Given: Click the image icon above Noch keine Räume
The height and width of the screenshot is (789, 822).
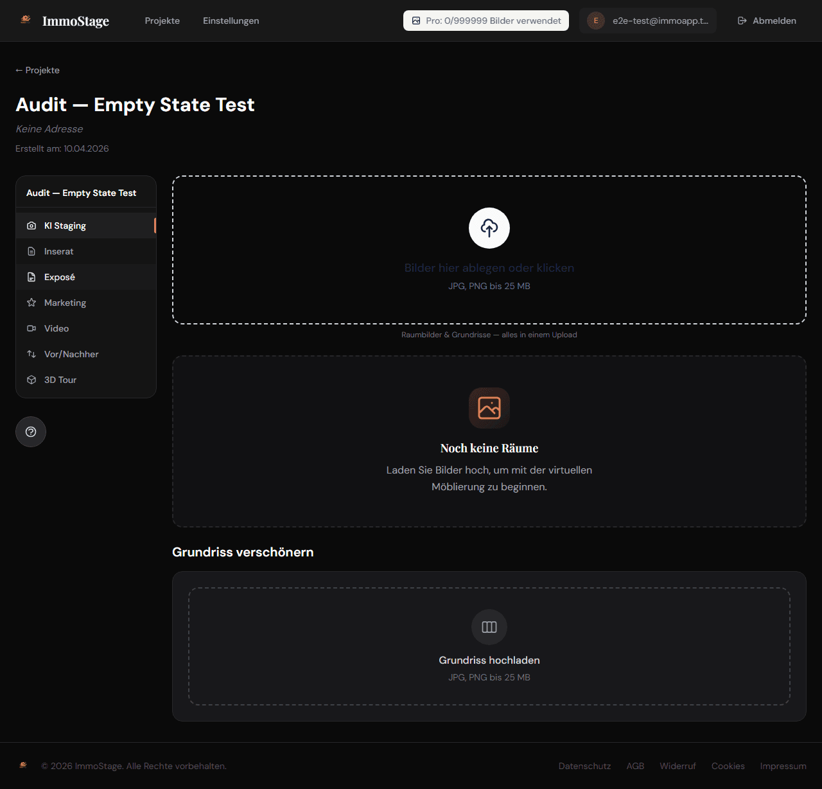Looking at the screenshot, I should click(489, 408).
